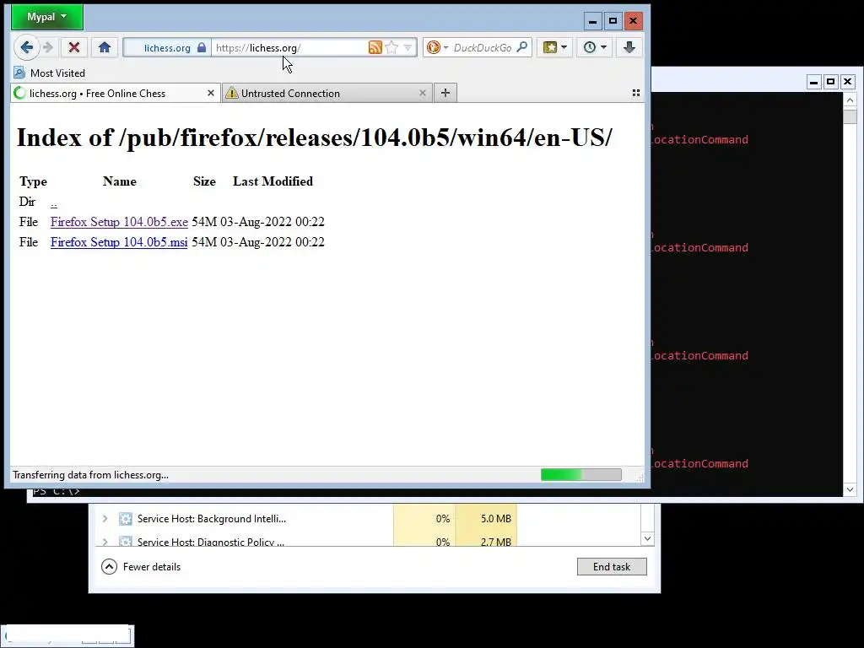Stop loading with the red X
Screen dimensions: 864x648
point(74,47)
